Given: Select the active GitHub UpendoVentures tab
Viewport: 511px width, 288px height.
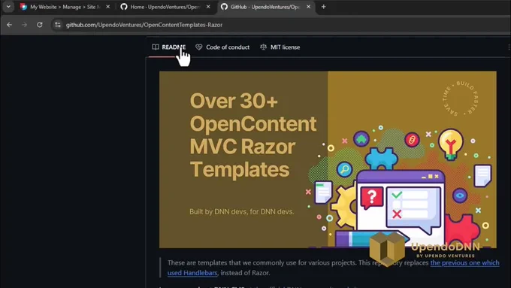Looking at the screenshot, I should (265, 7).
